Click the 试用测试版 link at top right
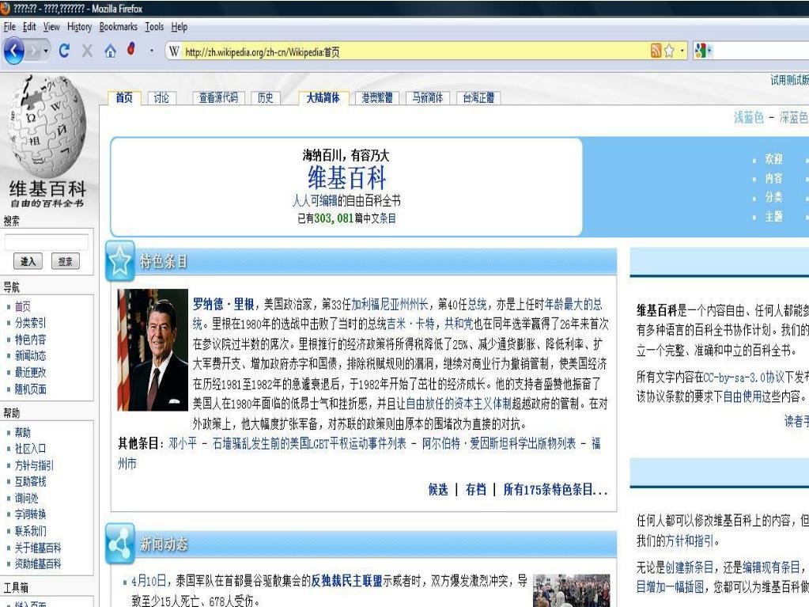Screen dimensions: 809x607 pyautogui.click(x=789, y=80)
